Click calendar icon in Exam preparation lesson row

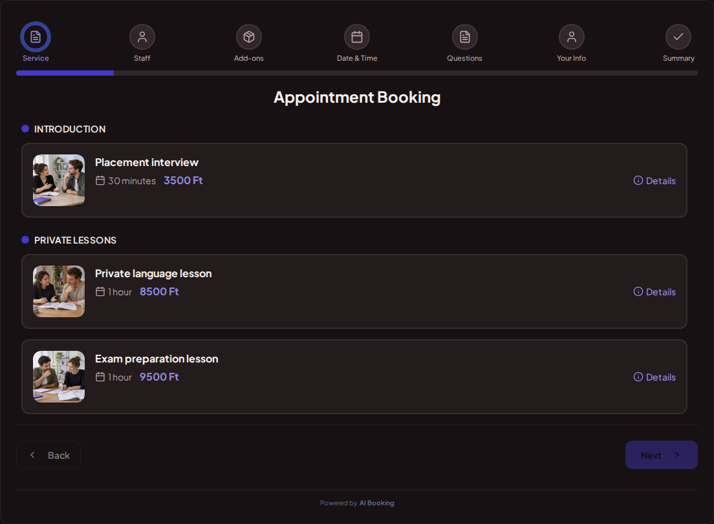100,377
